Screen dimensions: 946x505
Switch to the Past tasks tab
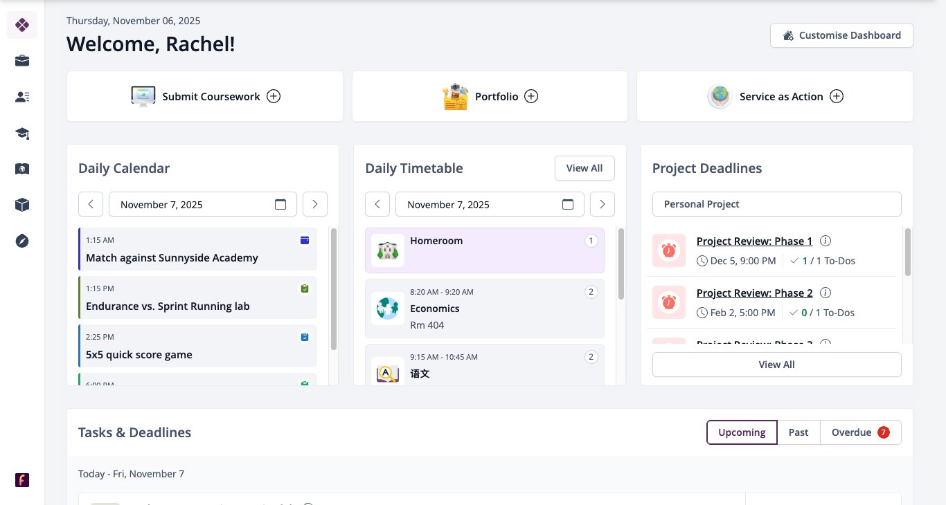tap(798, 432)
